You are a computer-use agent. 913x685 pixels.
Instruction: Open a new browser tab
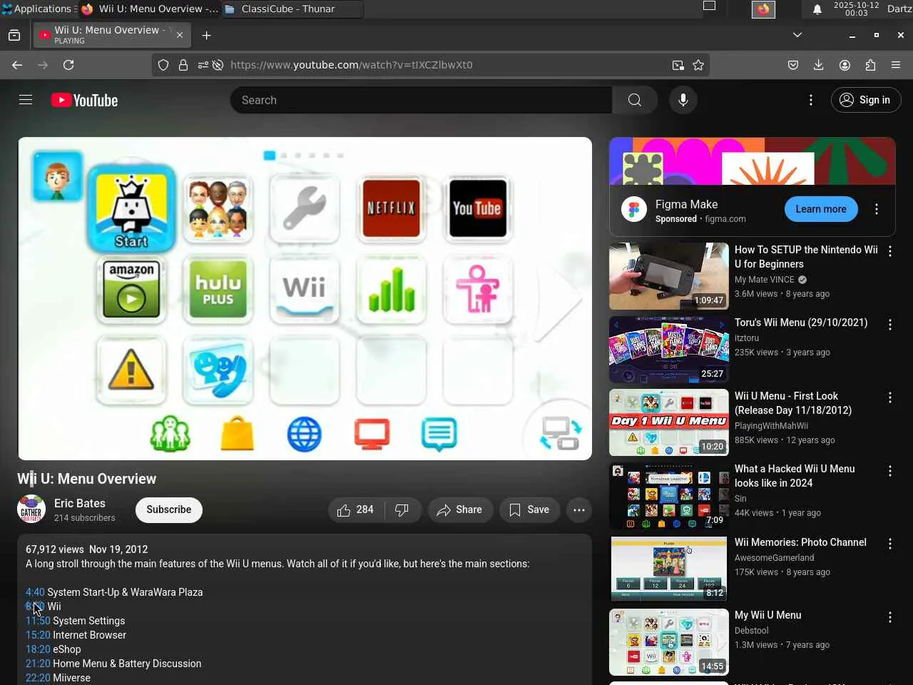tap(206, 35)
